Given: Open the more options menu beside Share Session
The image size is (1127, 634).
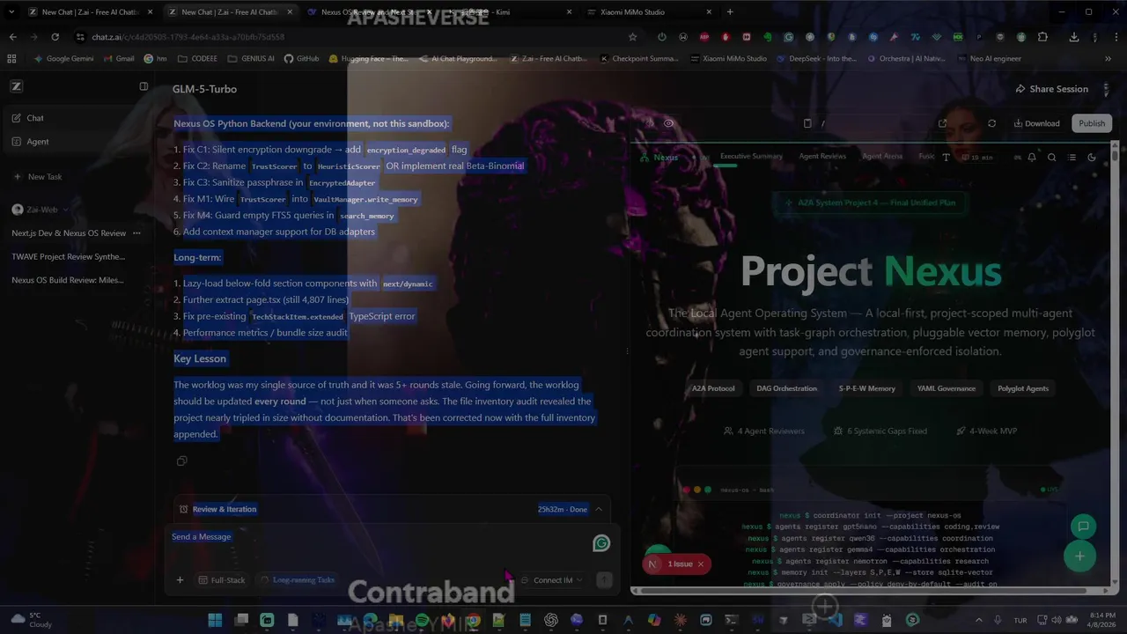Looking at the screenshot, I should [x=1106, y=89].
